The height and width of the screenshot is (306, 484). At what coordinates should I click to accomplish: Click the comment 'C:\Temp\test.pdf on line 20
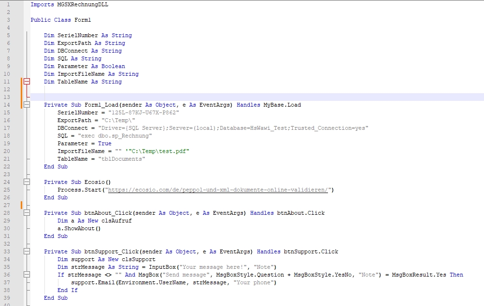pos(157,151)
